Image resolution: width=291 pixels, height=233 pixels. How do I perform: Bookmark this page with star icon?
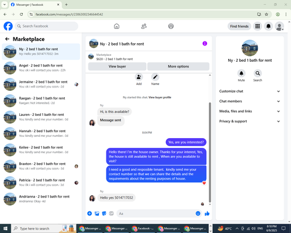pos(267,14)
